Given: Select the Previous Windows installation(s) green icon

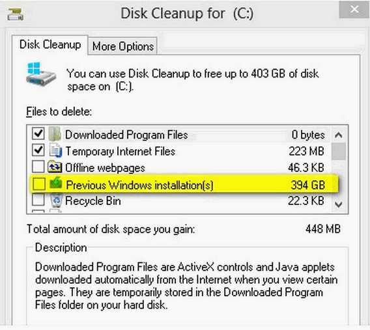Looking at the screenshot, I should [55, 183].
